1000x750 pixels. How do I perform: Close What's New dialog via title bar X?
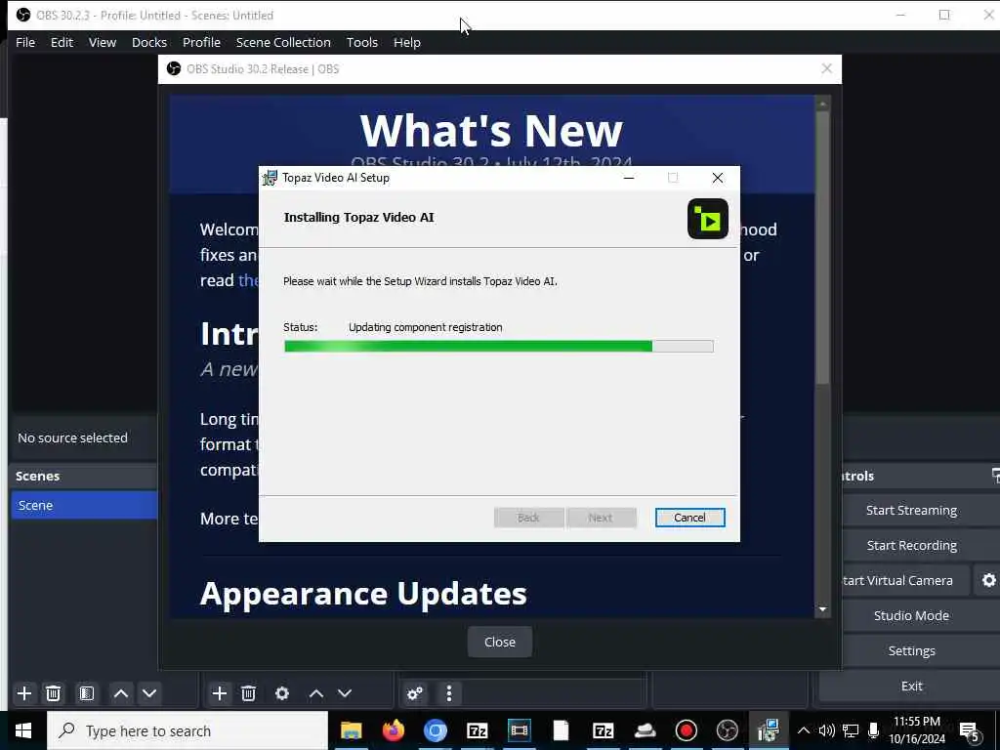[826, 68]
